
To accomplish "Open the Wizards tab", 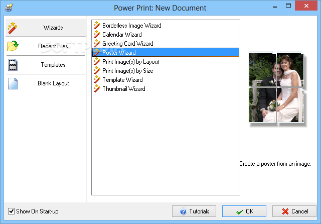I will (46, 28).
